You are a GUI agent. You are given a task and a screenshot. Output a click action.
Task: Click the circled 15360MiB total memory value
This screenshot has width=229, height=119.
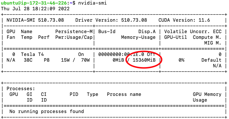[x=144, y=60]
